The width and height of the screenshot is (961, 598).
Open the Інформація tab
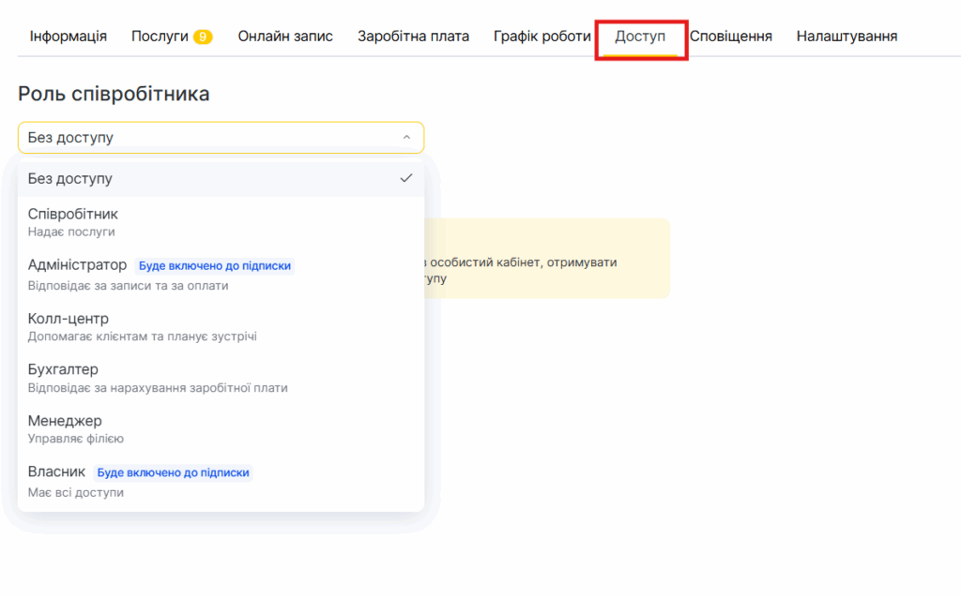point(69,37)
